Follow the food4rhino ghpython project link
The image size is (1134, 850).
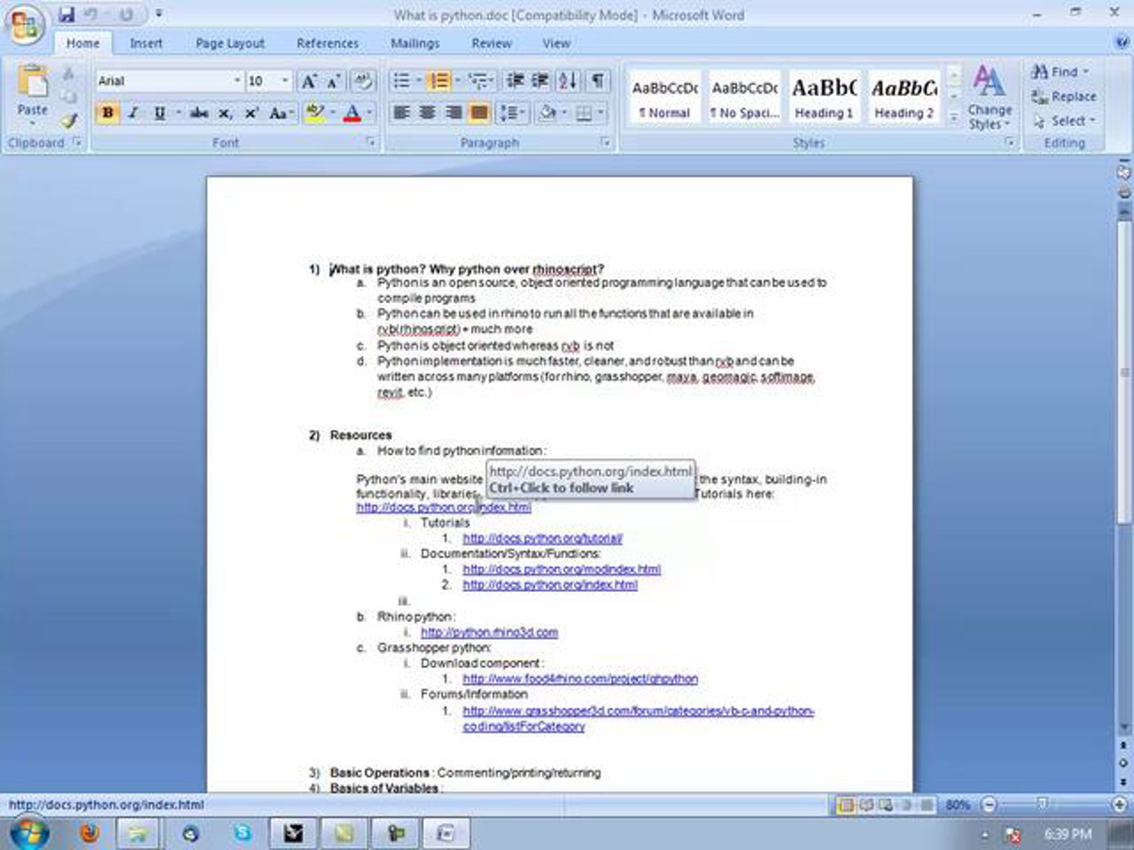(x=580, y=679)
